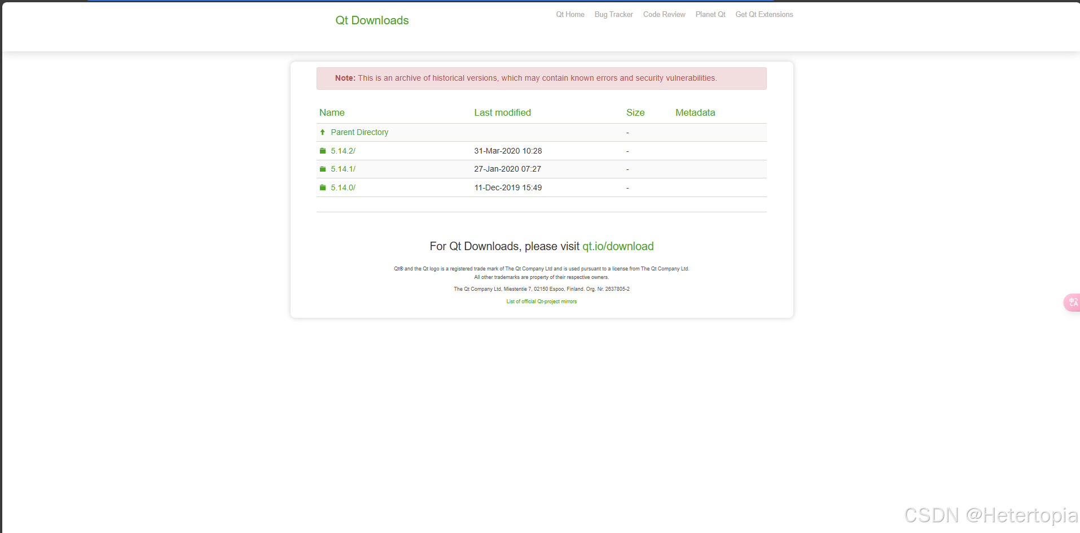Open the 5.14.0/ directory link
This screenshot has height=533, width=1080.
tap(343, 187)
